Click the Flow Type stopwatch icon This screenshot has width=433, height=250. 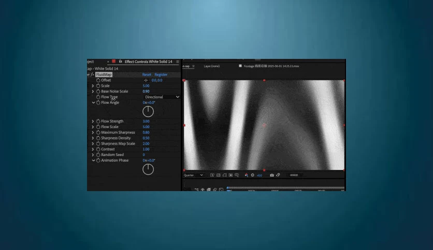tap(98, 97)
